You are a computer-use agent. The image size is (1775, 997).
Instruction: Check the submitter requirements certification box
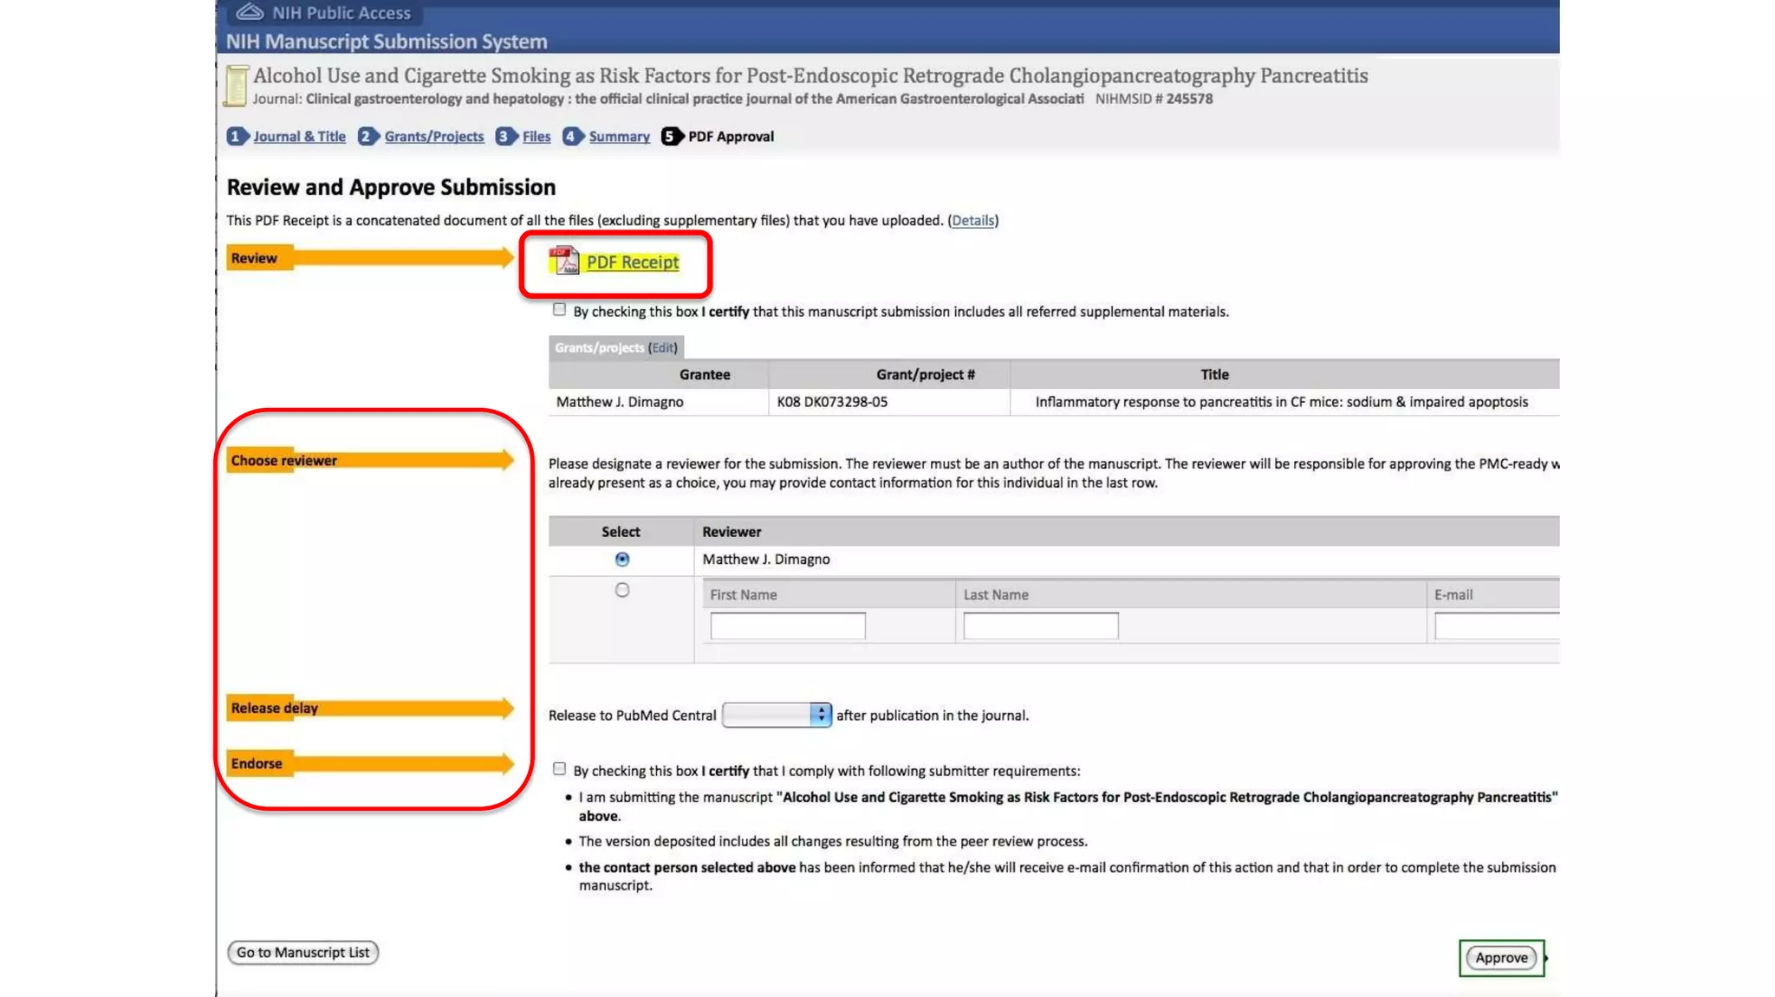click(559, 769)
